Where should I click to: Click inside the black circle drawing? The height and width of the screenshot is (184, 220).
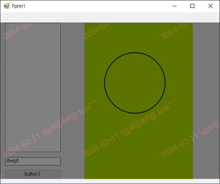click(x=135, y=83)
